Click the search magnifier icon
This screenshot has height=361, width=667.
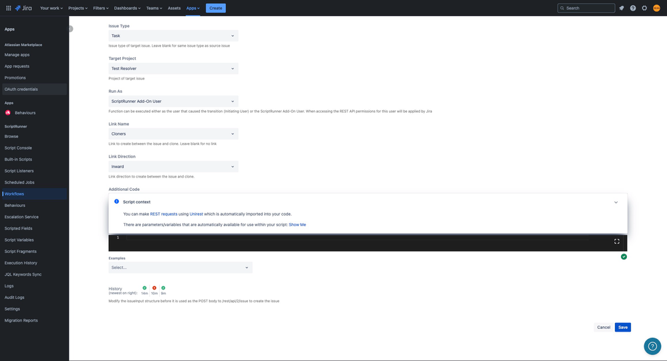pyautogui.click(x=562, y=8)
